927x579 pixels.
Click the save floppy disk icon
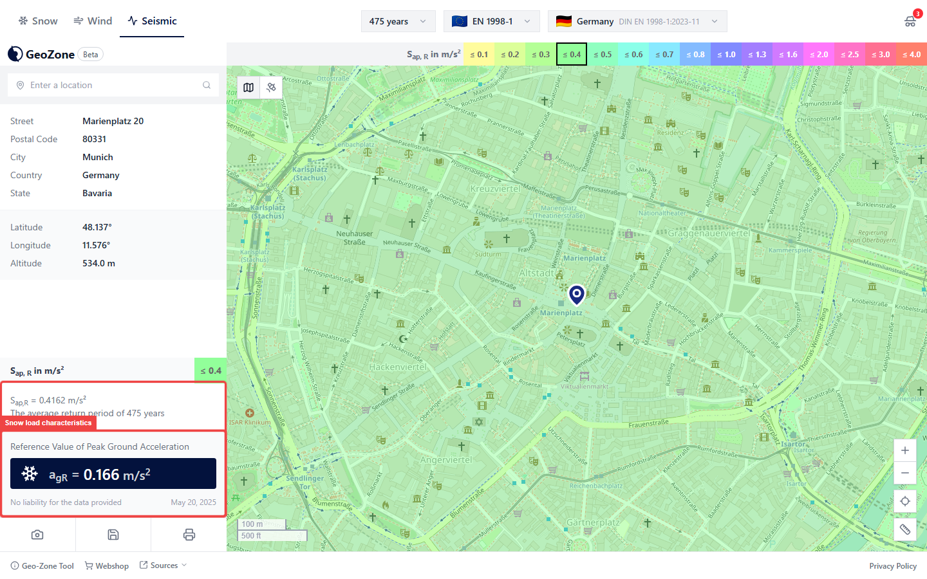tap(113, 535)
